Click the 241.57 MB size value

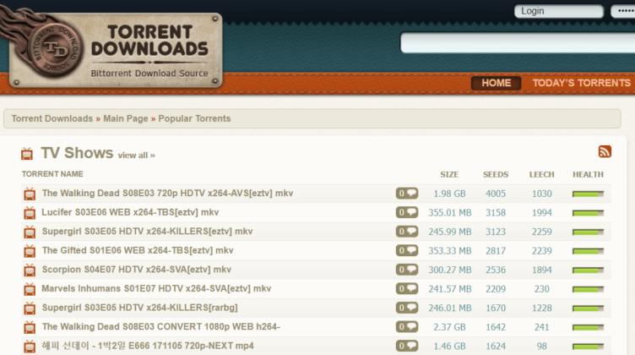tap(450, 289)
